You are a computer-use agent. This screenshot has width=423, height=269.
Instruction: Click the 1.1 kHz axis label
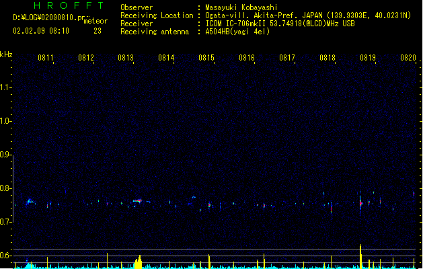point(6,87)
